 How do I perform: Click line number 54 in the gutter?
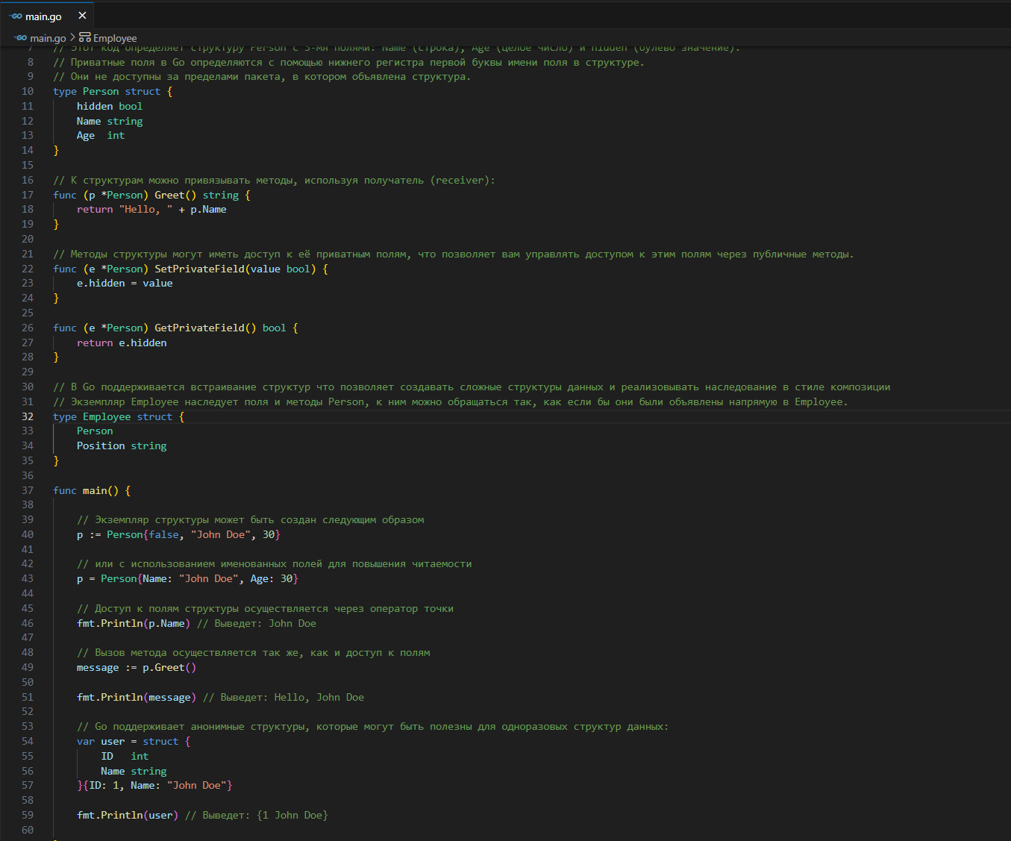pos(28,741)
